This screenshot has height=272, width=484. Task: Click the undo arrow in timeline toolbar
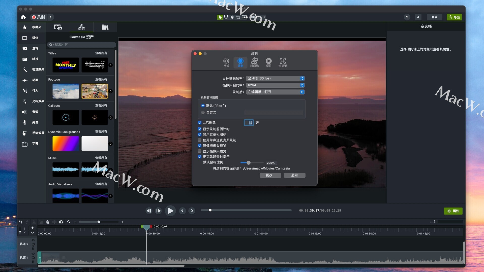pyautogui.click(x=20, y=222)
